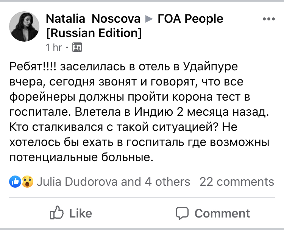
Task: Click the wow emoji reaction icon
Action: 27,182
